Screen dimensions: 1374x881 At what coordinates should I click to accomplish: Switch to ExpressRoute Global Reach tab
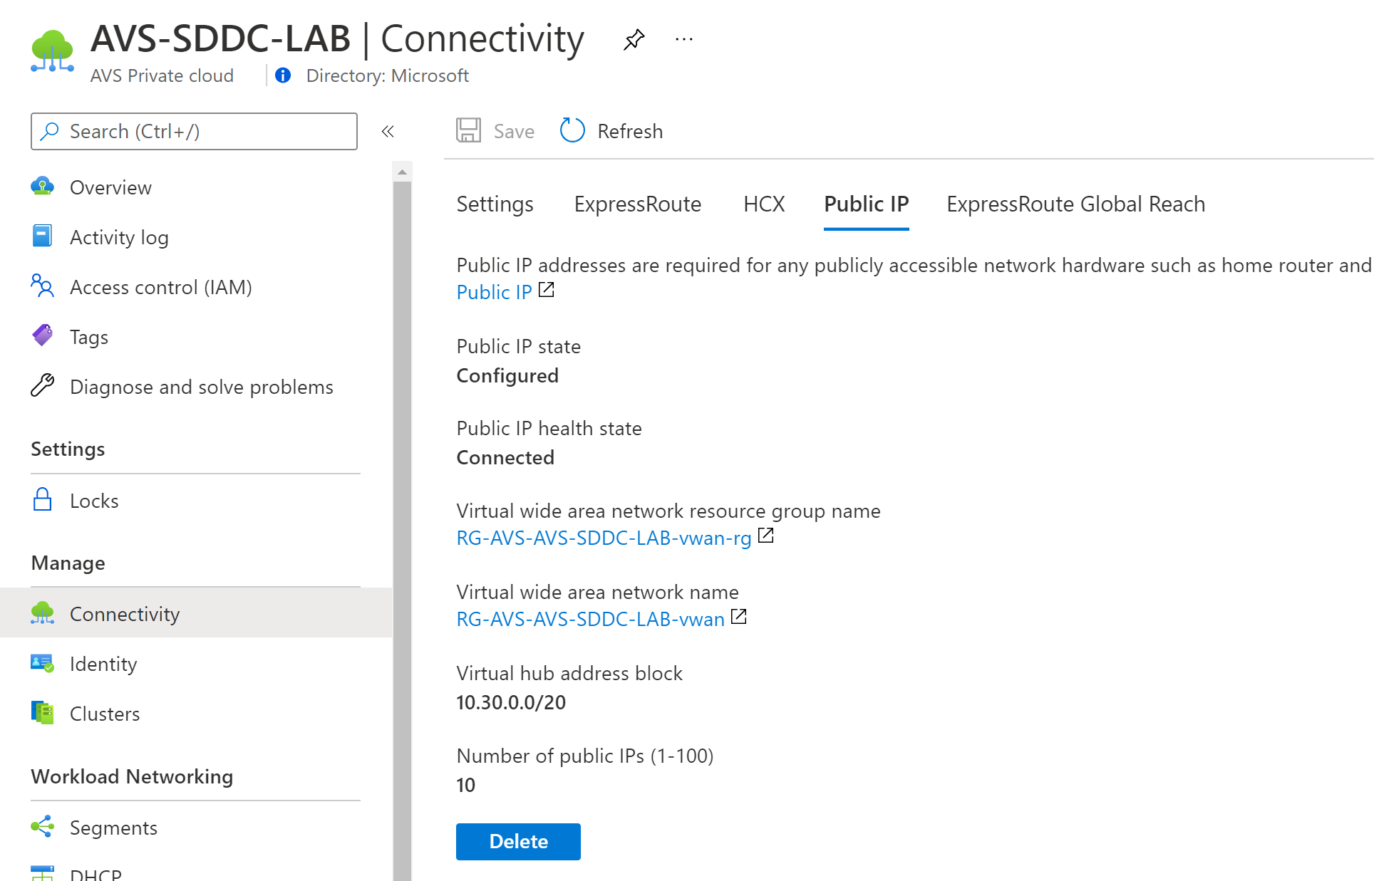click(1075, 204)
